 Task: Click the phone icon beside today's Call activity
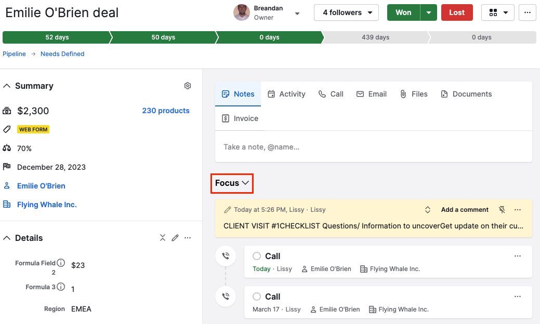pos(225,256)
